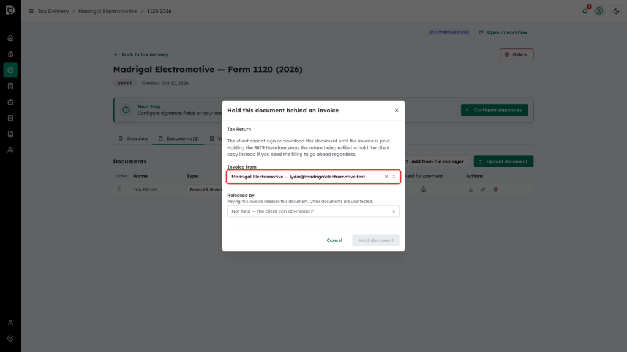This screenshot has width=627, height=352.
Task: Open the calculator icon in the sidebar
Action: (x=10, y=86)
